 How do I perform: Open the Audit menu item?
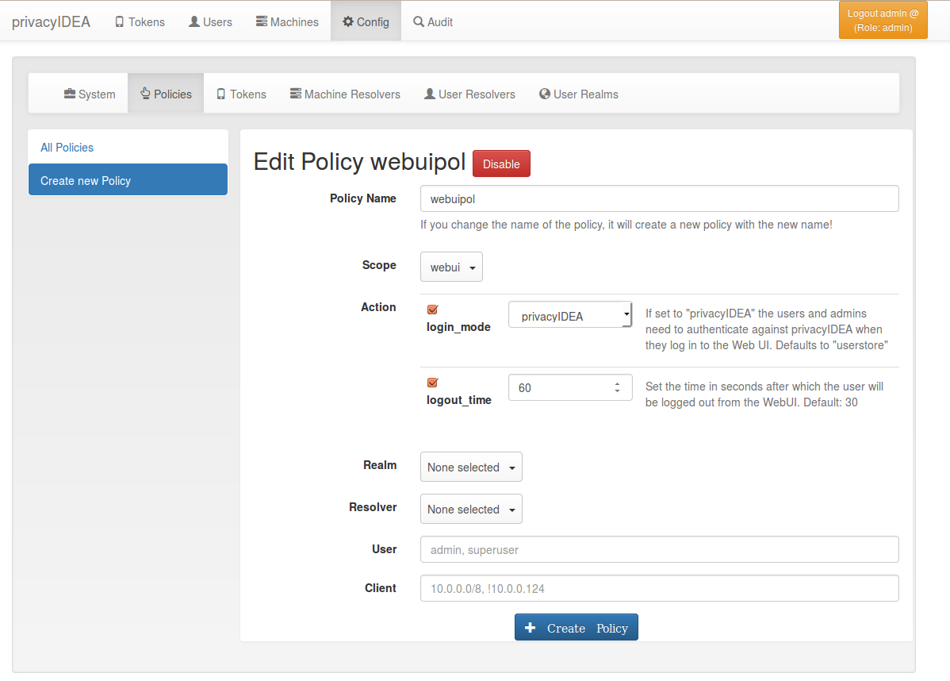pyautogui.click(x=432, y=21)
